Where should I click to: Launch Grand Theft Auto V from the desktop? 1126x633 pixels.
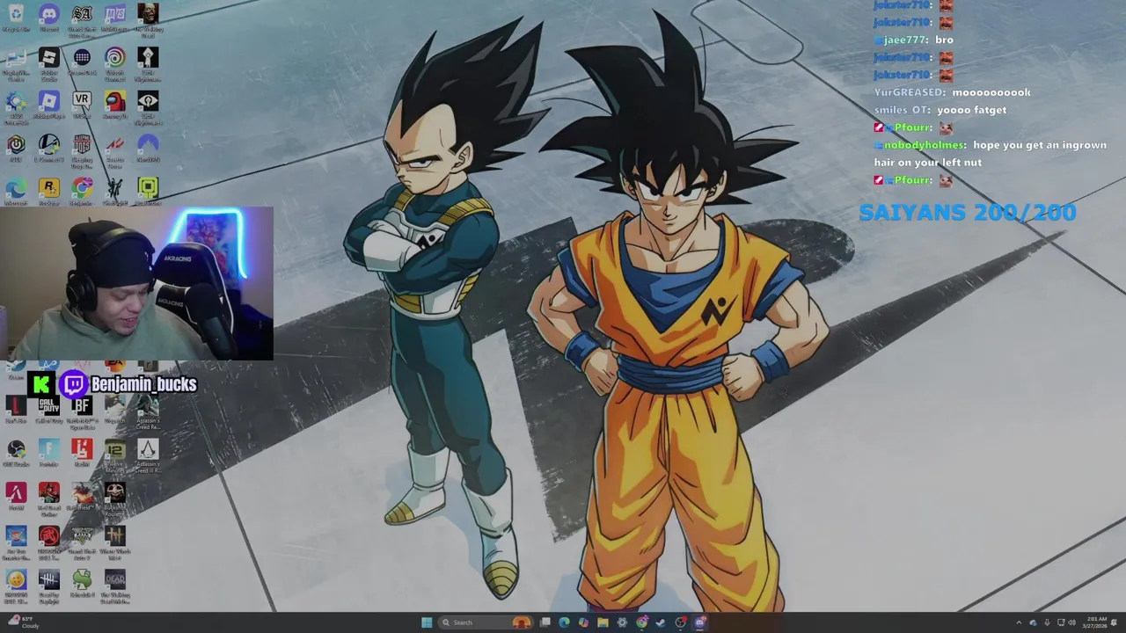point(82,542)
